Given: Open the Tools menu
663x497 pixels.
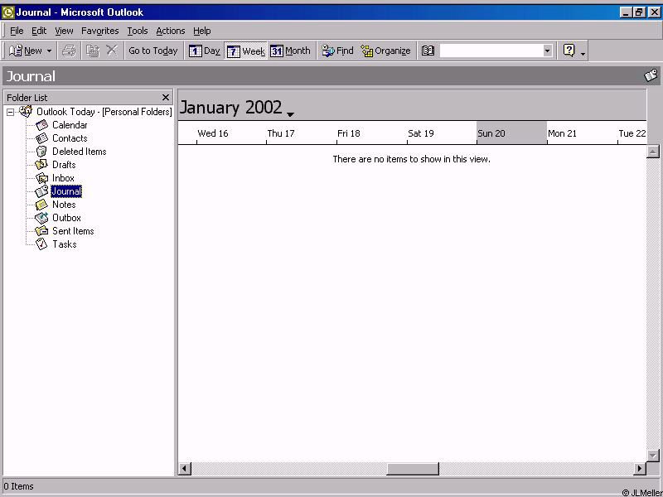Looking at the screenshot, I should (x=138, y=31).
